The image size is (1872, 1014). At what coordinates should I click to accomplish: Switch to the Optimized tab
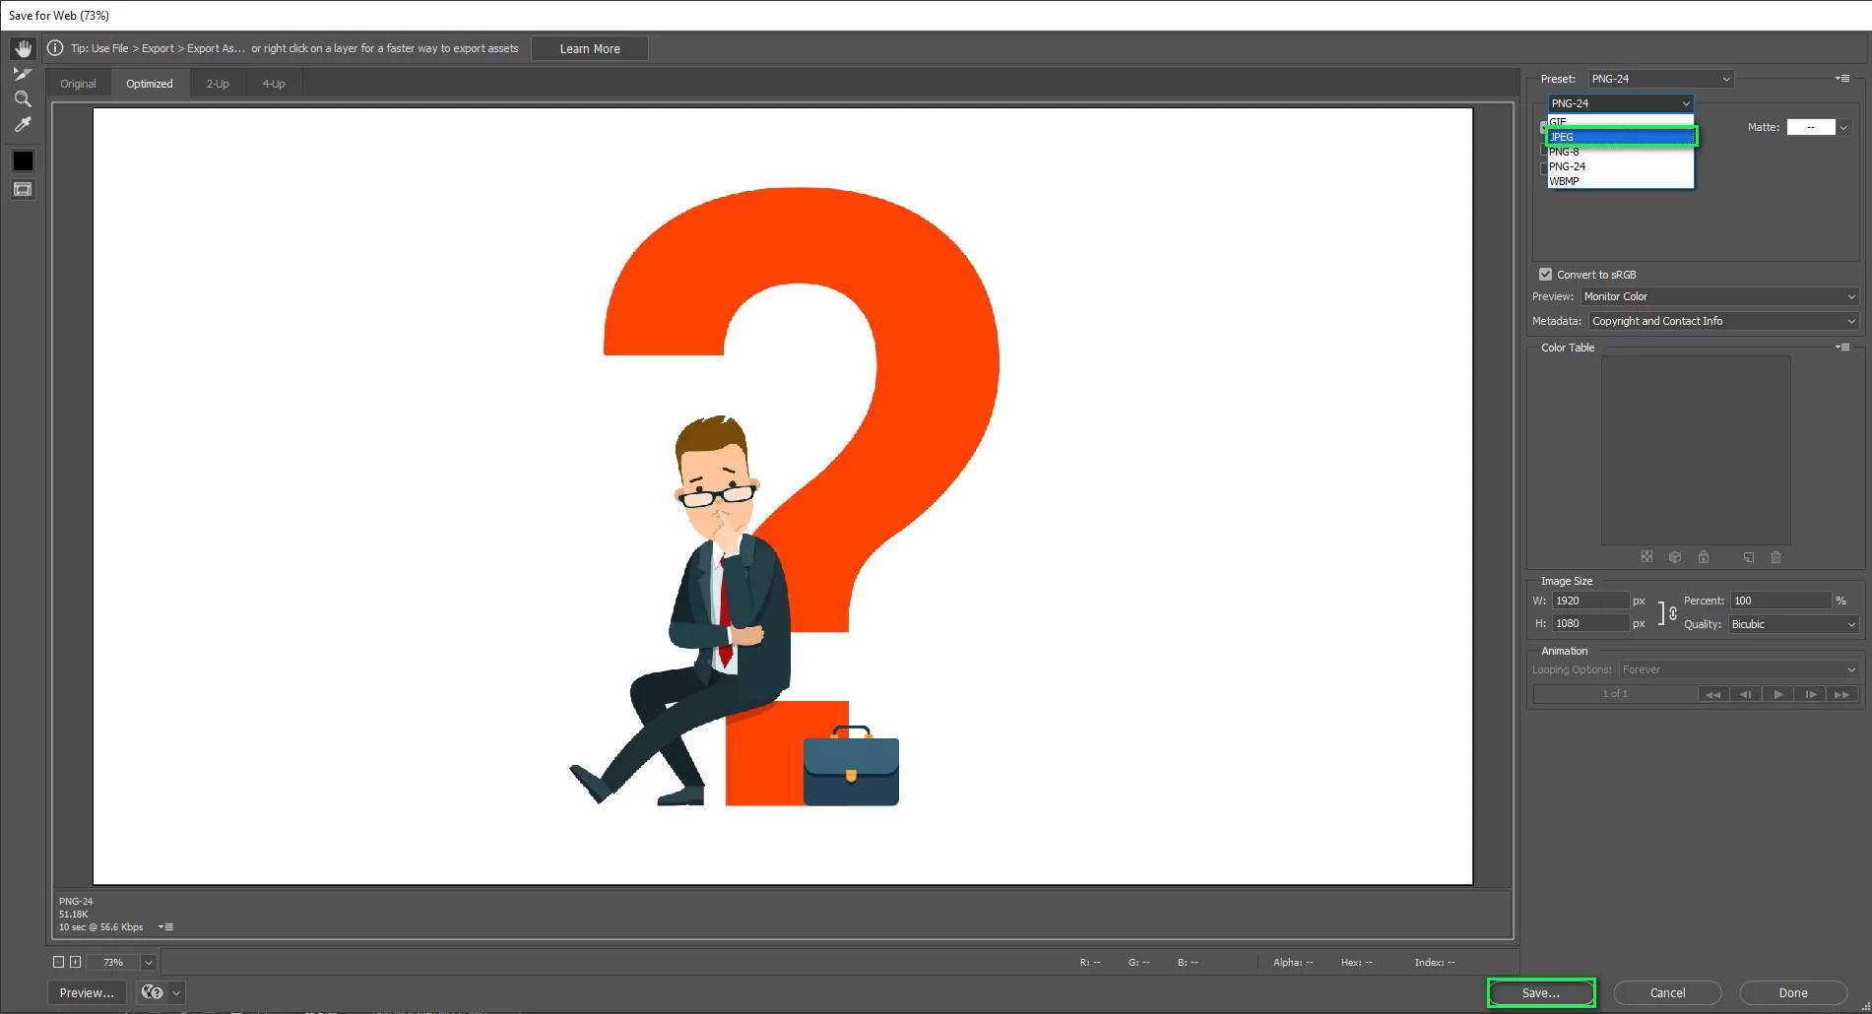pos(150,84)
